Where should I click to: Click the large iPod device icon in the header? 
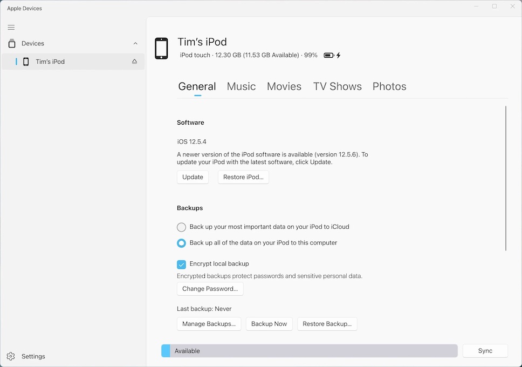[x=161, y=48]
